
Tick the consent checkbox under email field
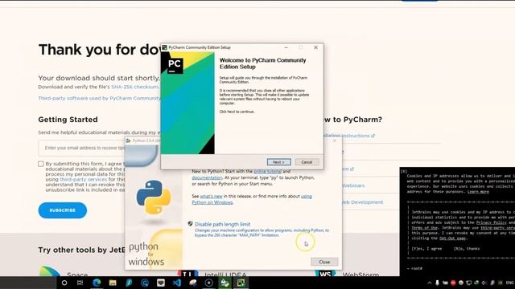pyautogui.click(x=41, y=164)
